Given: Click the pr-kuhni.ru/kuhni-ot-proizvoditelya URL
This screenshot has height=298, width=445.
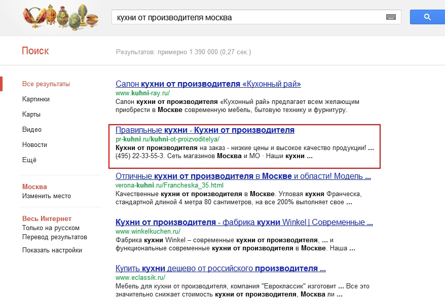Looking at the screenshot, I should click(x=167, y=139).
